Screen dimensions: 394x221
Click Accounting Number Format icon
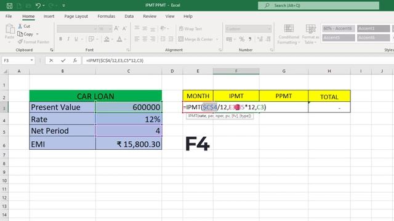pyautogui.click(x=229, y=39)
